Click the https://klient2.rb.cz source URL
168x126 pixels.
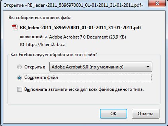pyautogui.click(x=45, y=45)
